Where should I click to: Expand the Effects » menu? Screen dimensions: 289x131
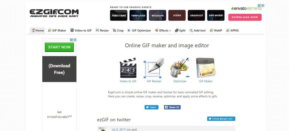pyautogui.click(x=163, y=30)
